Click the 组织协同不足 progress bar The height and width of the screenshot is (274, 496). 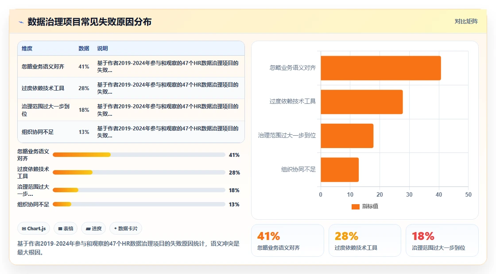[x=139, y=204]
